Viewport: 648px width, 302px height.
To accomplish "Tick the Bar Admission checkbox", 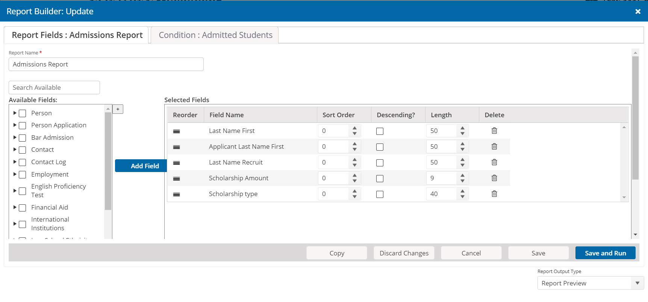I will click(23, 138).
